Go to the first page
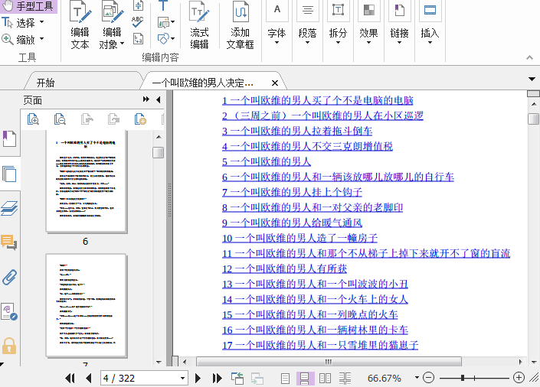This screenshot has width=540, height=387. click(70, 379)
